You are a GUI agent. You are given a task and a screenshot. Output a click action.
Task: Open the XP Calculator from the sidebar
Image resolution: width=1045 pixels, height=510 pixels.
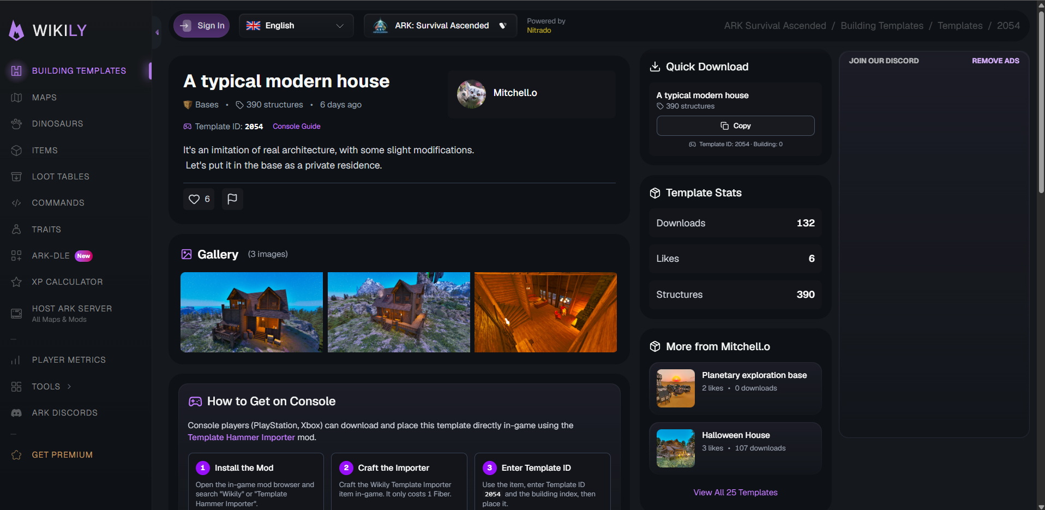tap(16, 281)
